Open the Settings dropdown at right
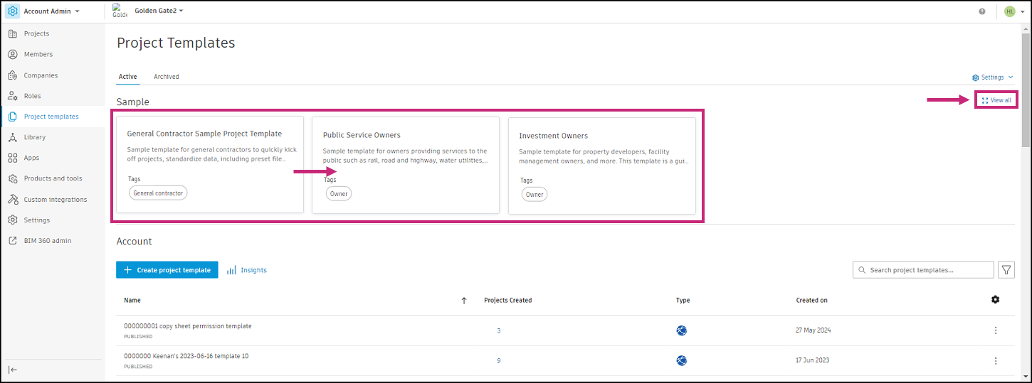 coord(993,77)
